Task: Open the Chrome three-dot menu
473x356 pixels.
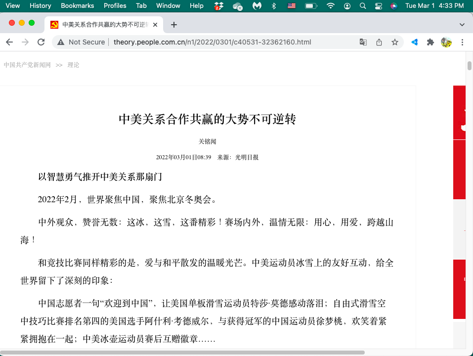Action: click(463, 42)
